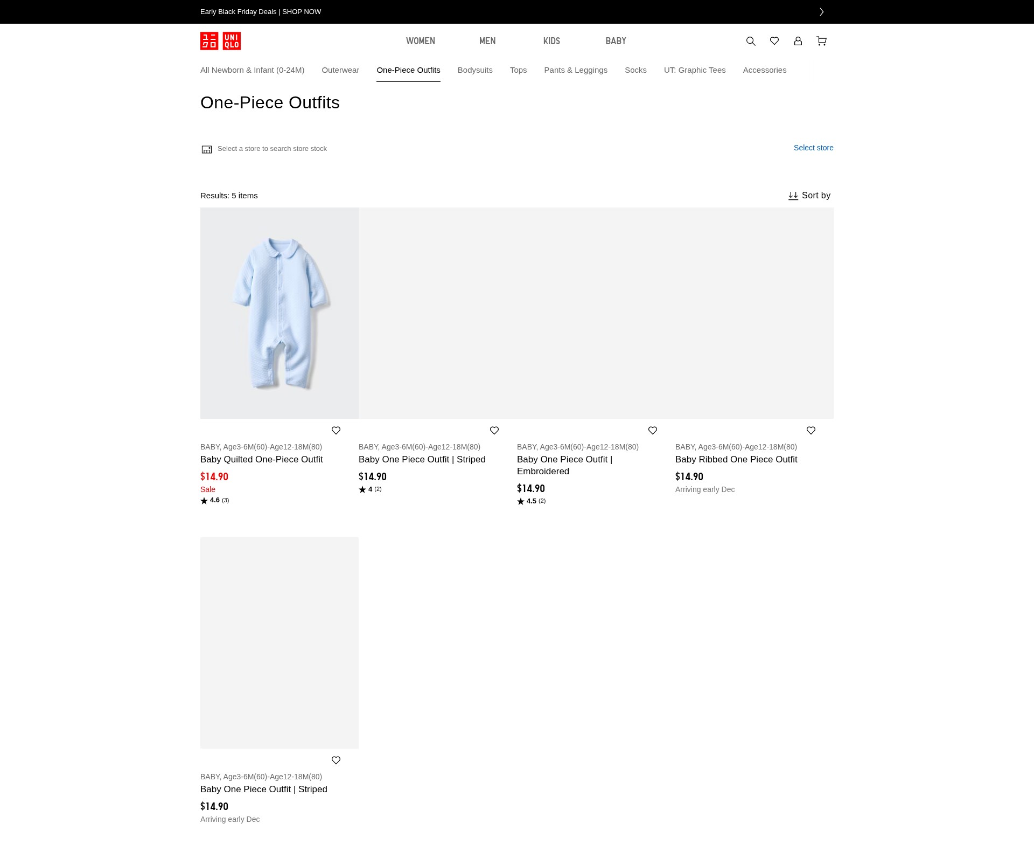Open the Pants & Leggings tab
This screenshot has width=1034, height=865.
coord(576,70)
